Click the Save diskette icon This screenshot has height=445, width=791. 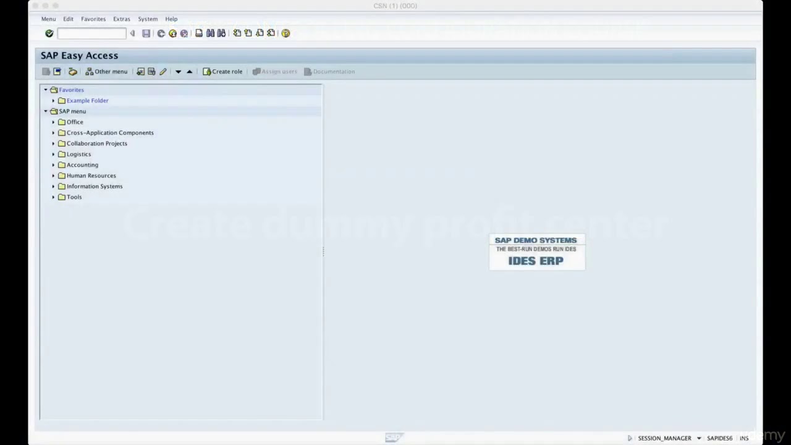coord(146,33)
